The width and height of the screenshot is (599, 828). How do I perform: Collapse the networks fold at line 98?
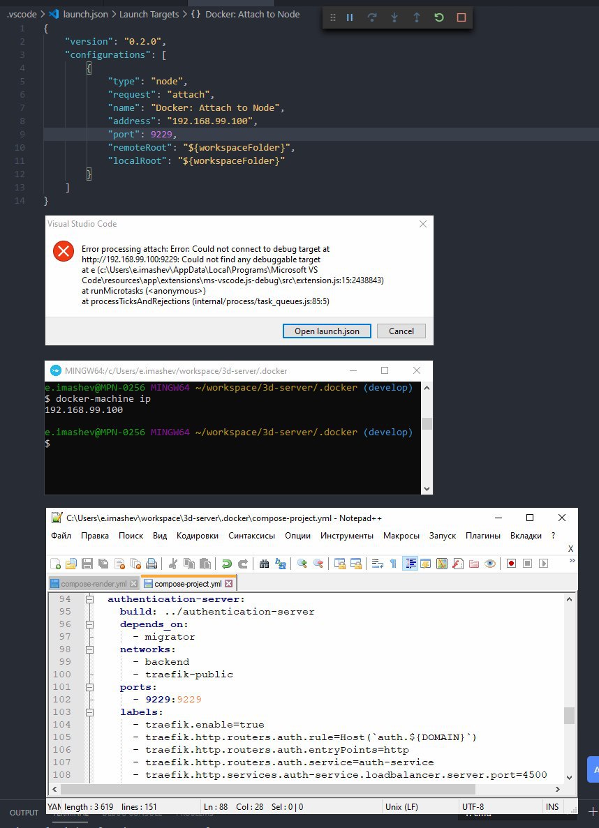tap(90, 649)
